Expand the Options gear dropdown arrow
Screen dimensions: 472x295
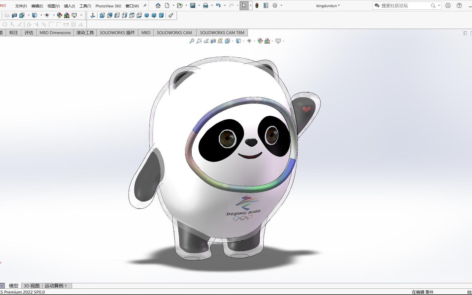click(x=281, y=5)
